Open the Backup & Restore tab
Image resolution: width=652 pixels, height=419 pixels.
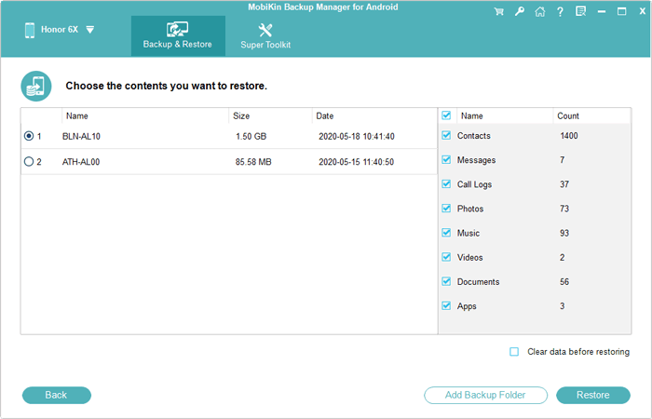pos(177,36)
